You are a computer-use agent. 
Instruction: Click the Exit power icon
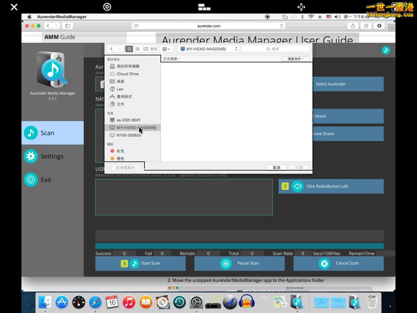click(31, 180)
